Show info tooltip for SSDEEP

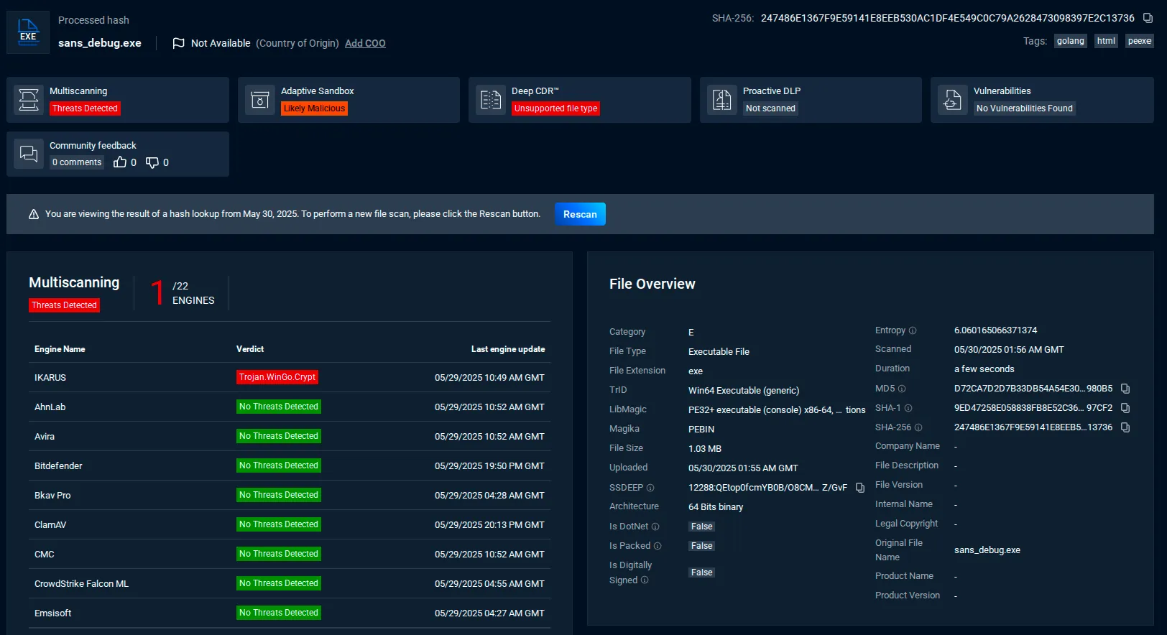tap(650, 488)
